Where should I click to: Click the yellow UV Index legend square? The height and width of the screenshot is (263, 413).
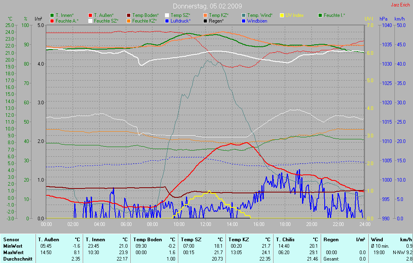pyautogui.click(x=282, y=15)
